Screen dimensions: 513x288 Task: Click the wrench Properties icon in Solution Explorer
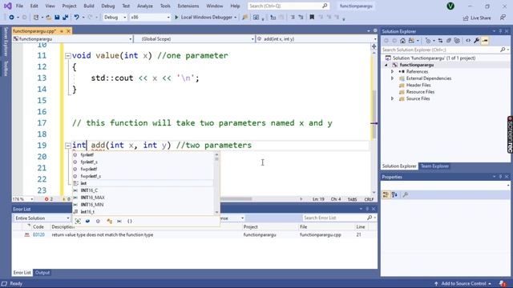[477, 41]
